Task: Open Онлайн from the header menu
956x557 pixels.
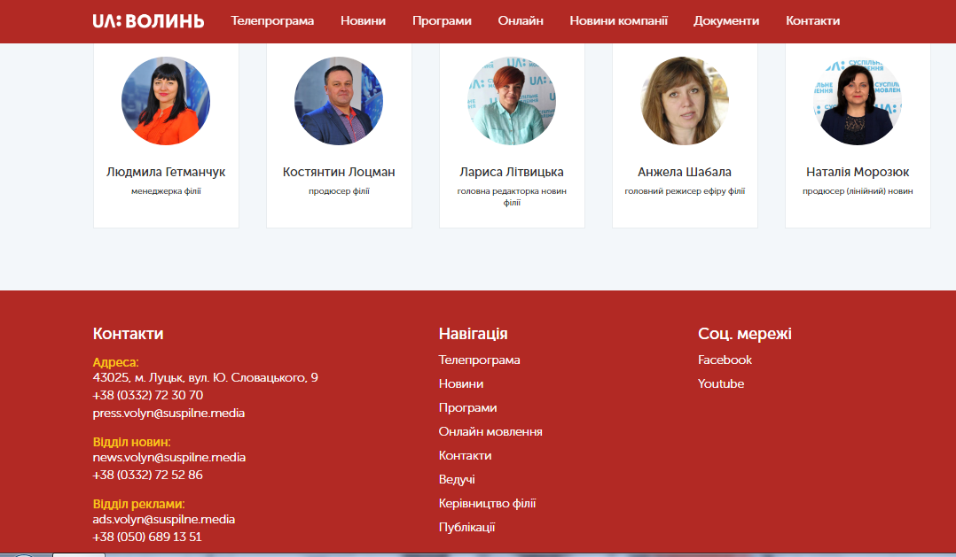Action: point(521,20)
